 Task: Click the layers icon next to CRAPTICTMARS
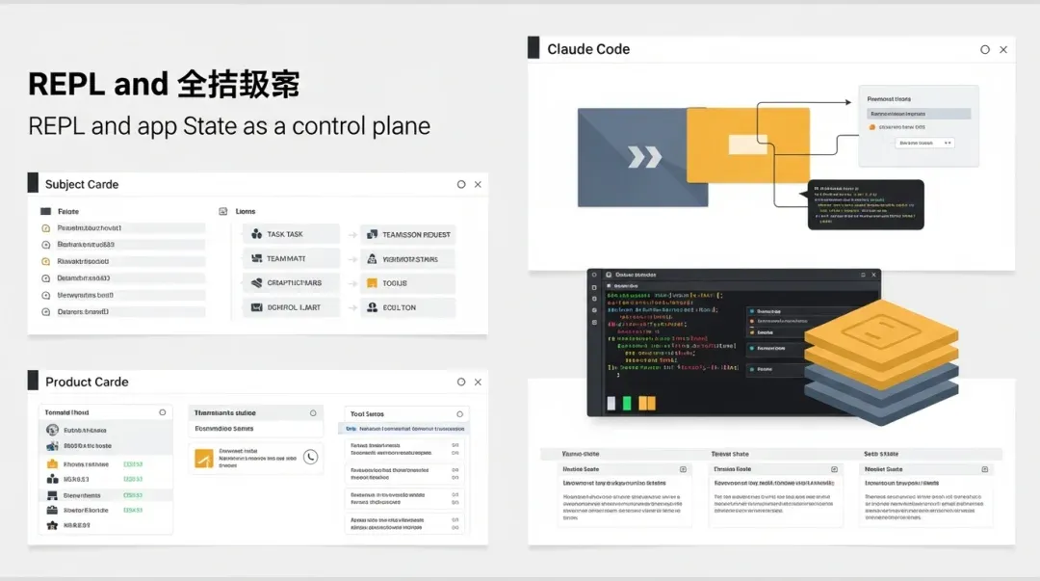click(257, 282)
